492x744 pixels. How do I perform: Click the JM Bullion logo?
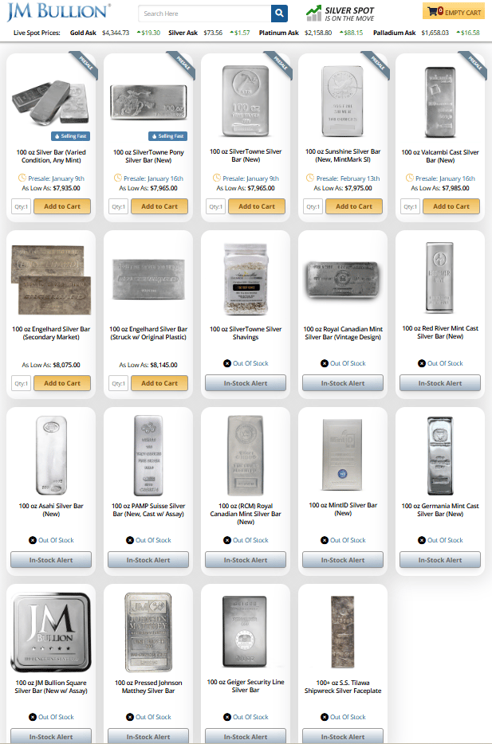(59, 12)
